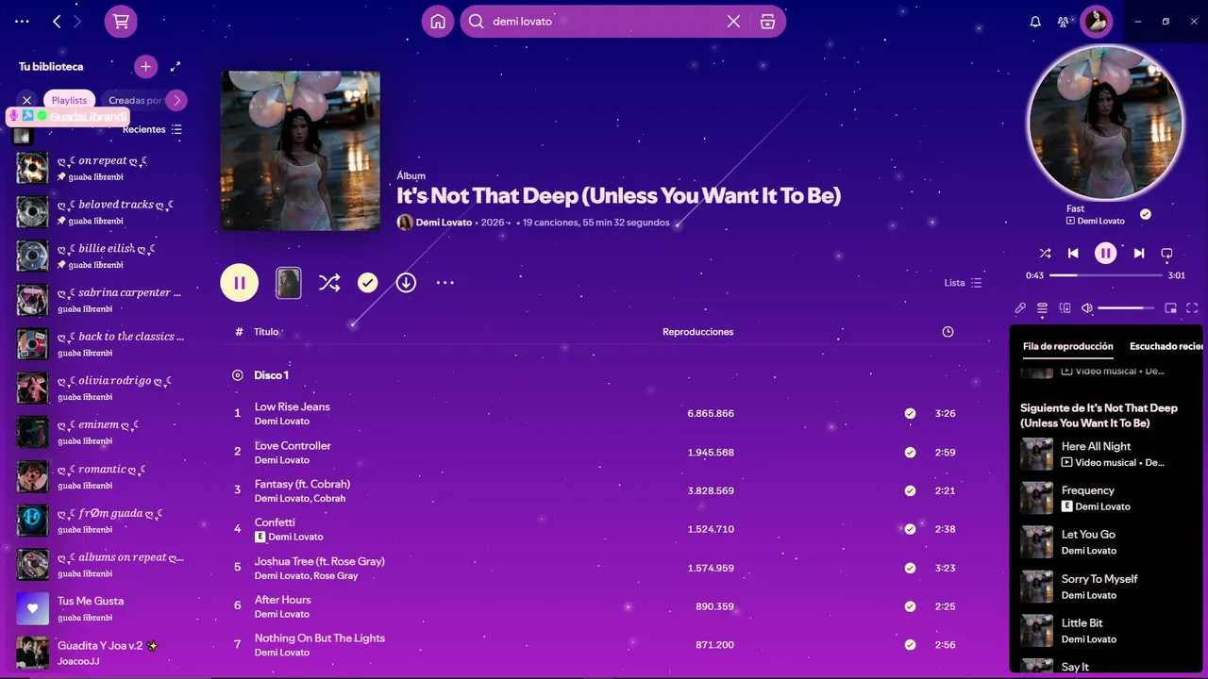This screenshot has height=679, width=1208.
Task: Open the small album preview thumbnail
Action: click(x=288, y=282)
